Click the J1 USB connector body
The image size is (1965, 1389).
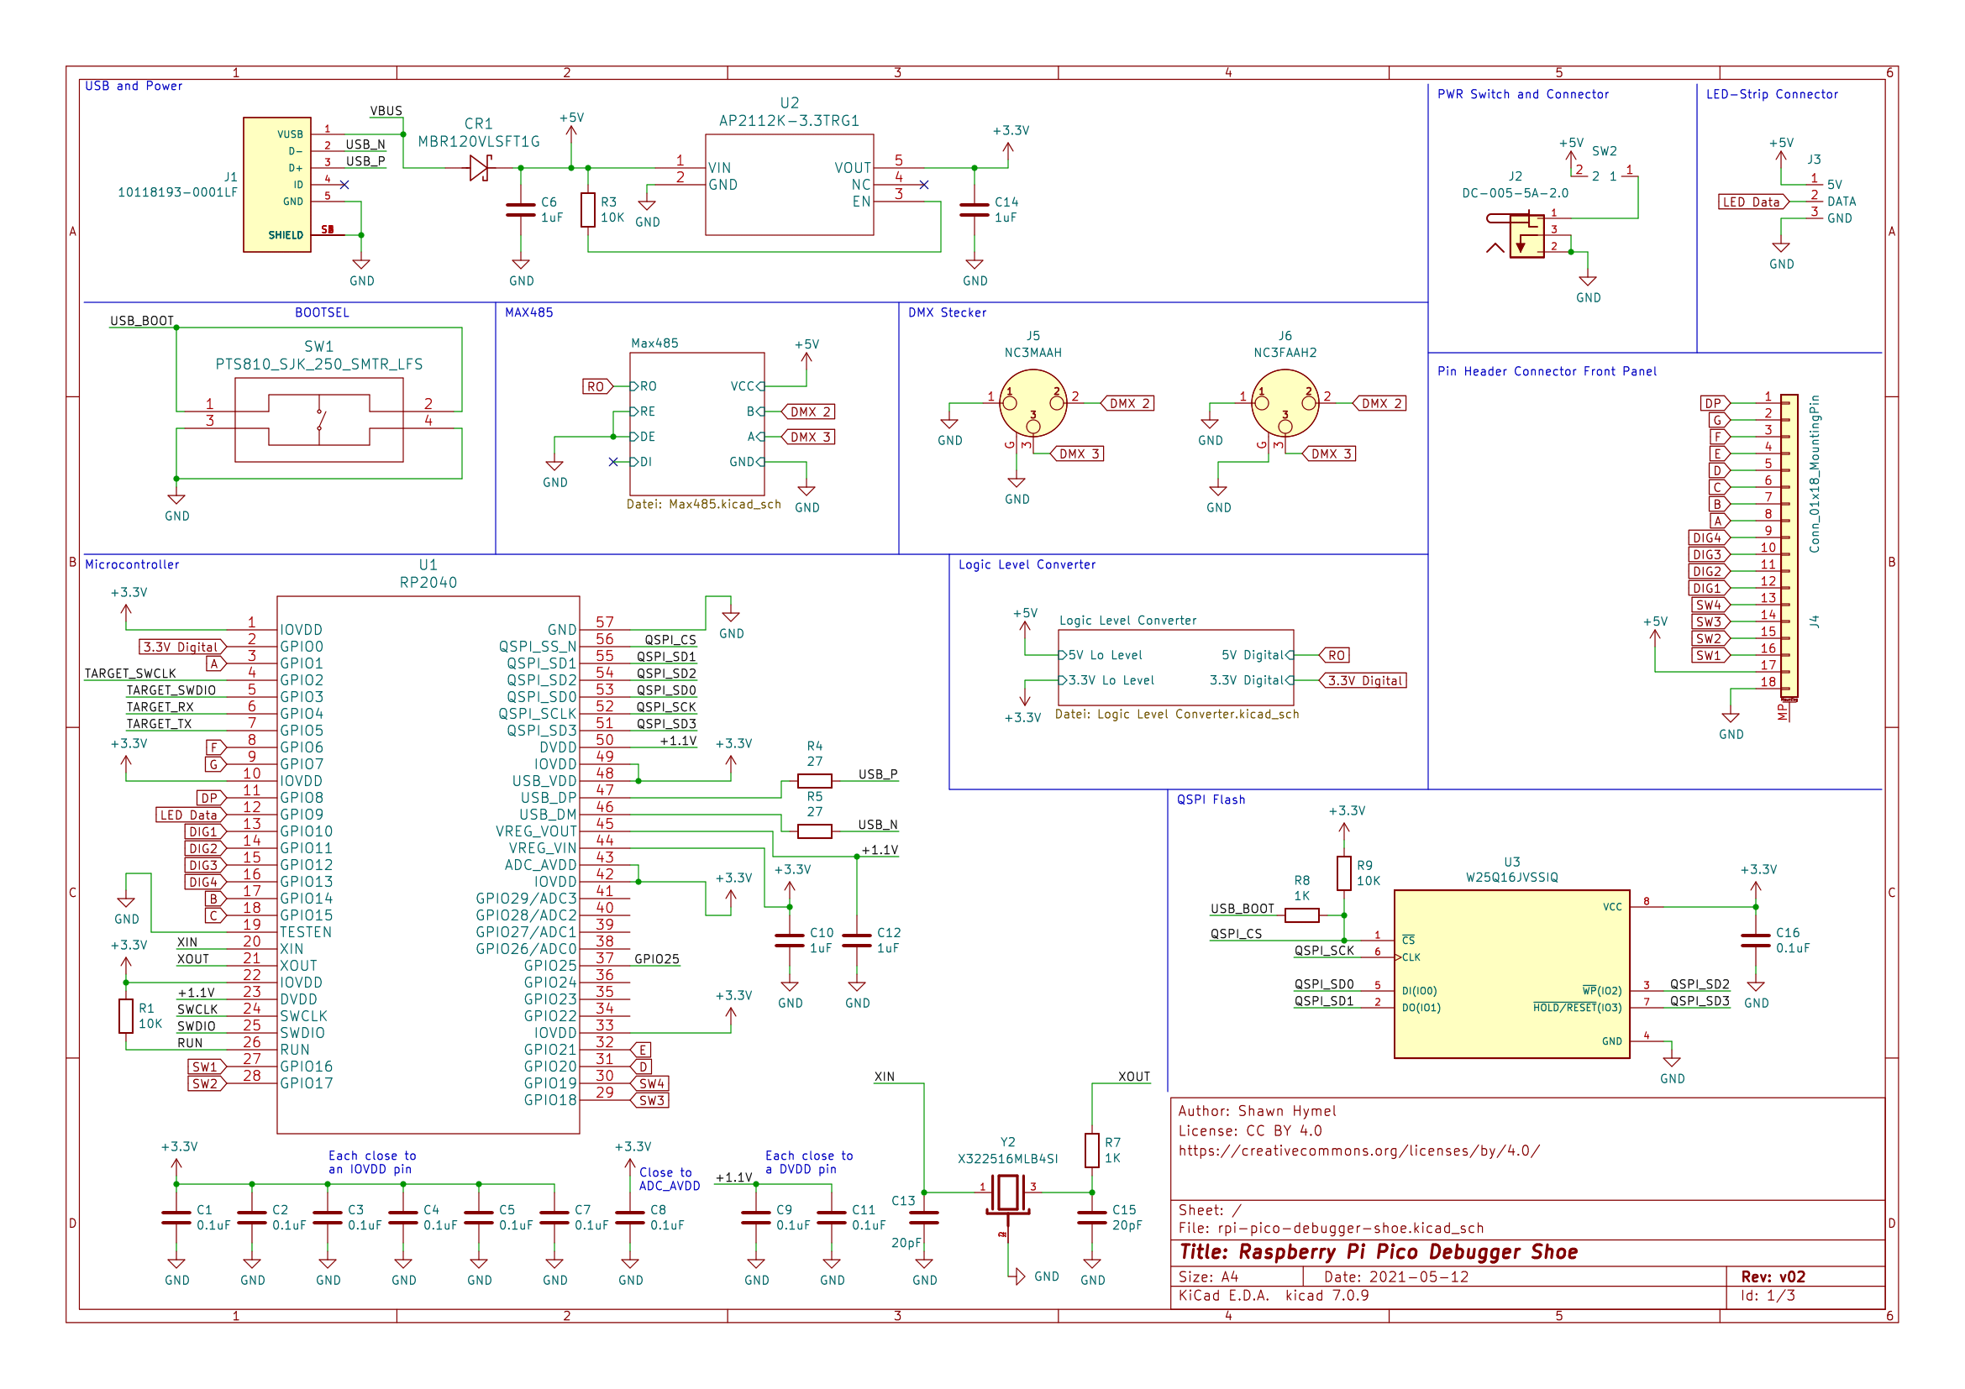point(276,185)
